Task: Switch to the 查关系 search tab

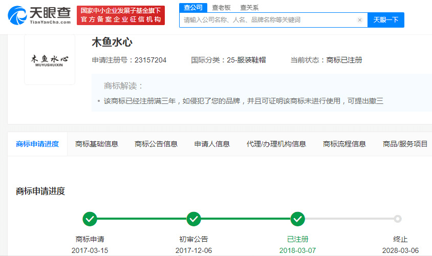Action: pyautogui.click(x=249, y=8)
